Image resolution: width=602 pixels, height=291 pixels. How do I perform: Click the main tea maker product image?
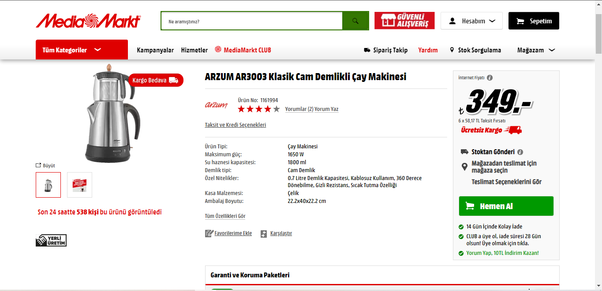click(113, 114)
